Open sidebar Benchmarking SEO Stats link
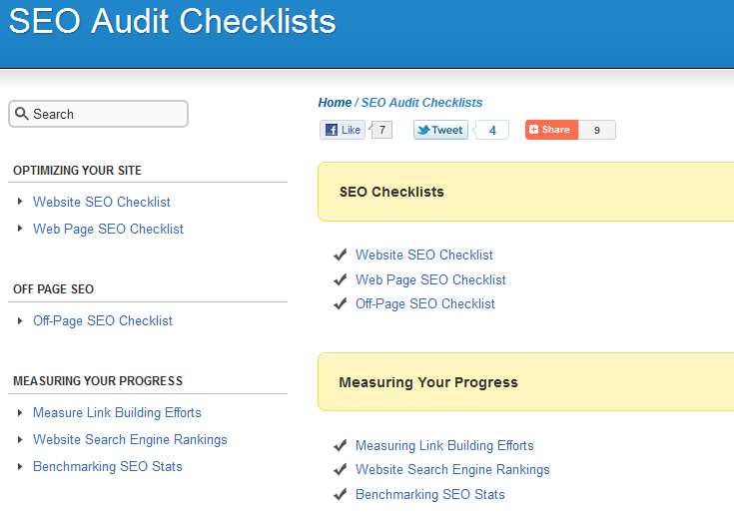This screenshot has width=734, height=519. (108, 466)
